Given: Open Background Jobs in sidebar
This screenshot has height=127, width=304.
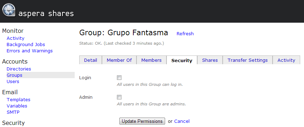Looking at the screenshot, I should 26,45.
